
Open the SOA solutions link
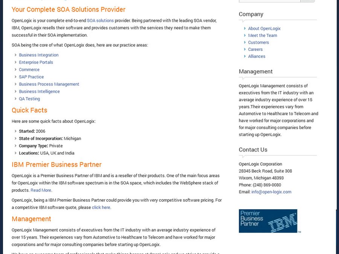(x=100, y=21)
